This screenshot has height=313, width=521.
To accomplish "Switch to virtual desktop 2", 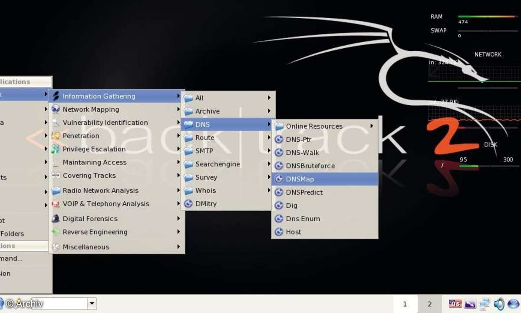I will [430, 304].
